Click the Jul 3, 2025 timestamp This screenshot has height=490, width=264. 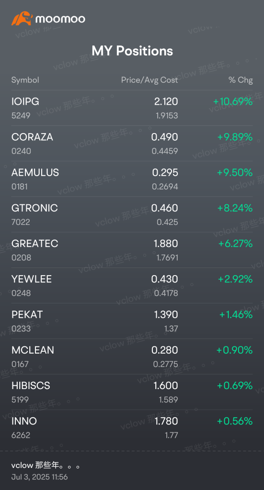point(39,477)
